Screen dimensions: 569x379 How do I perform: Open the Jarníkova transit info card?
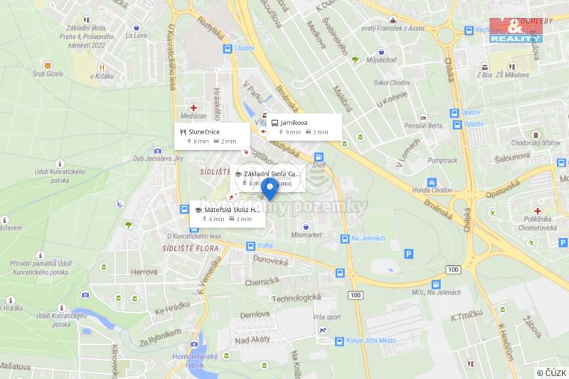(304, 127)
